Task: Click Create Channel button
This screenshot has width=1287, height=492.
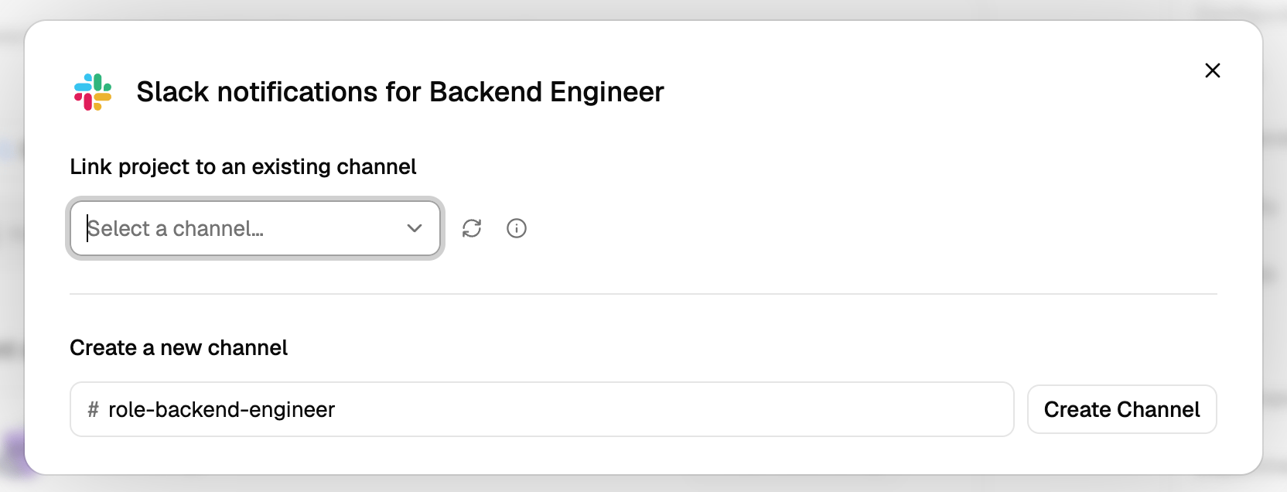Action: [1121, 409]
